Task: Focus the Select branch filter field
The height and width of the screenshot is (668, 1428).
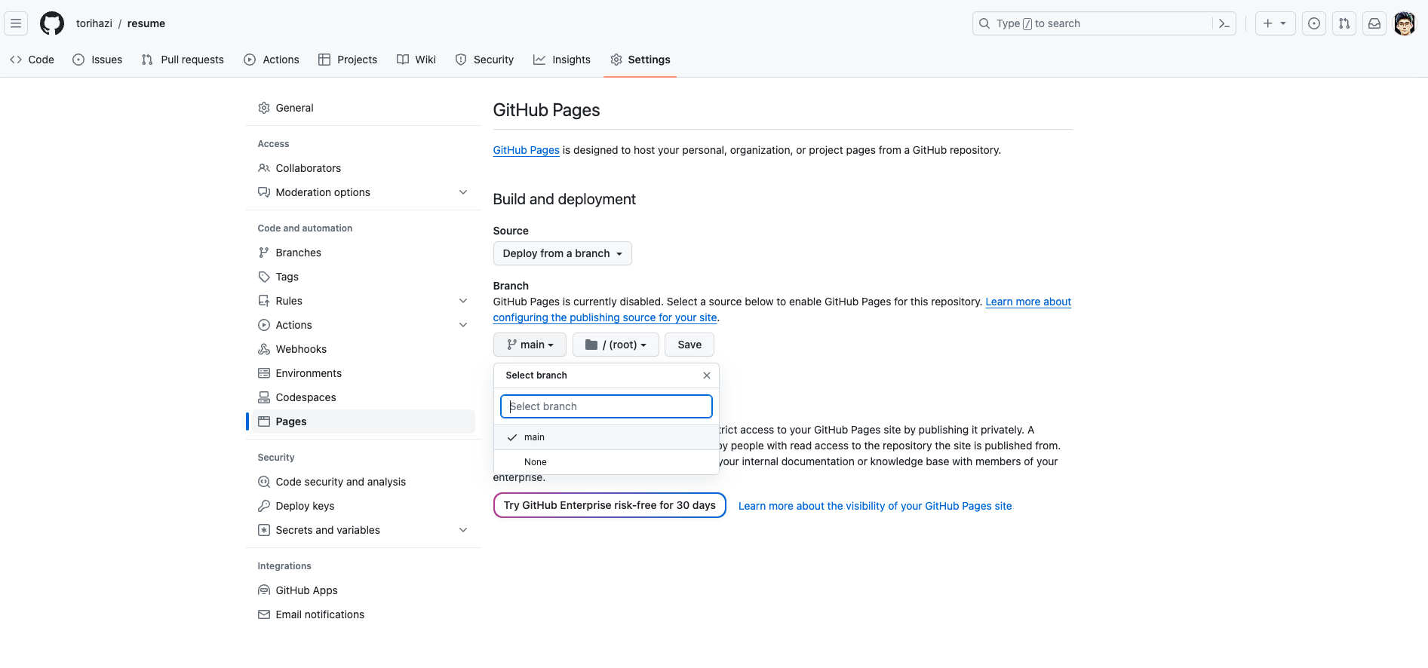Action: point(607,406)
